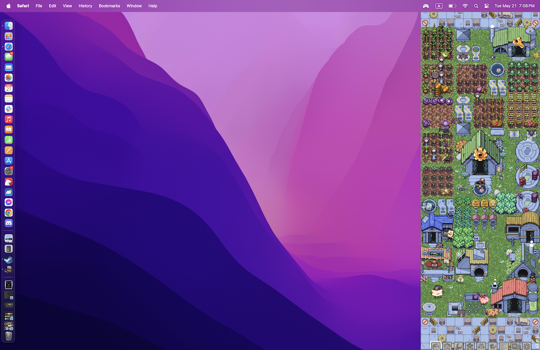This screenshot has height=350, width=540.
Task: Open the Apple menu
Action: tap(8, 6)
